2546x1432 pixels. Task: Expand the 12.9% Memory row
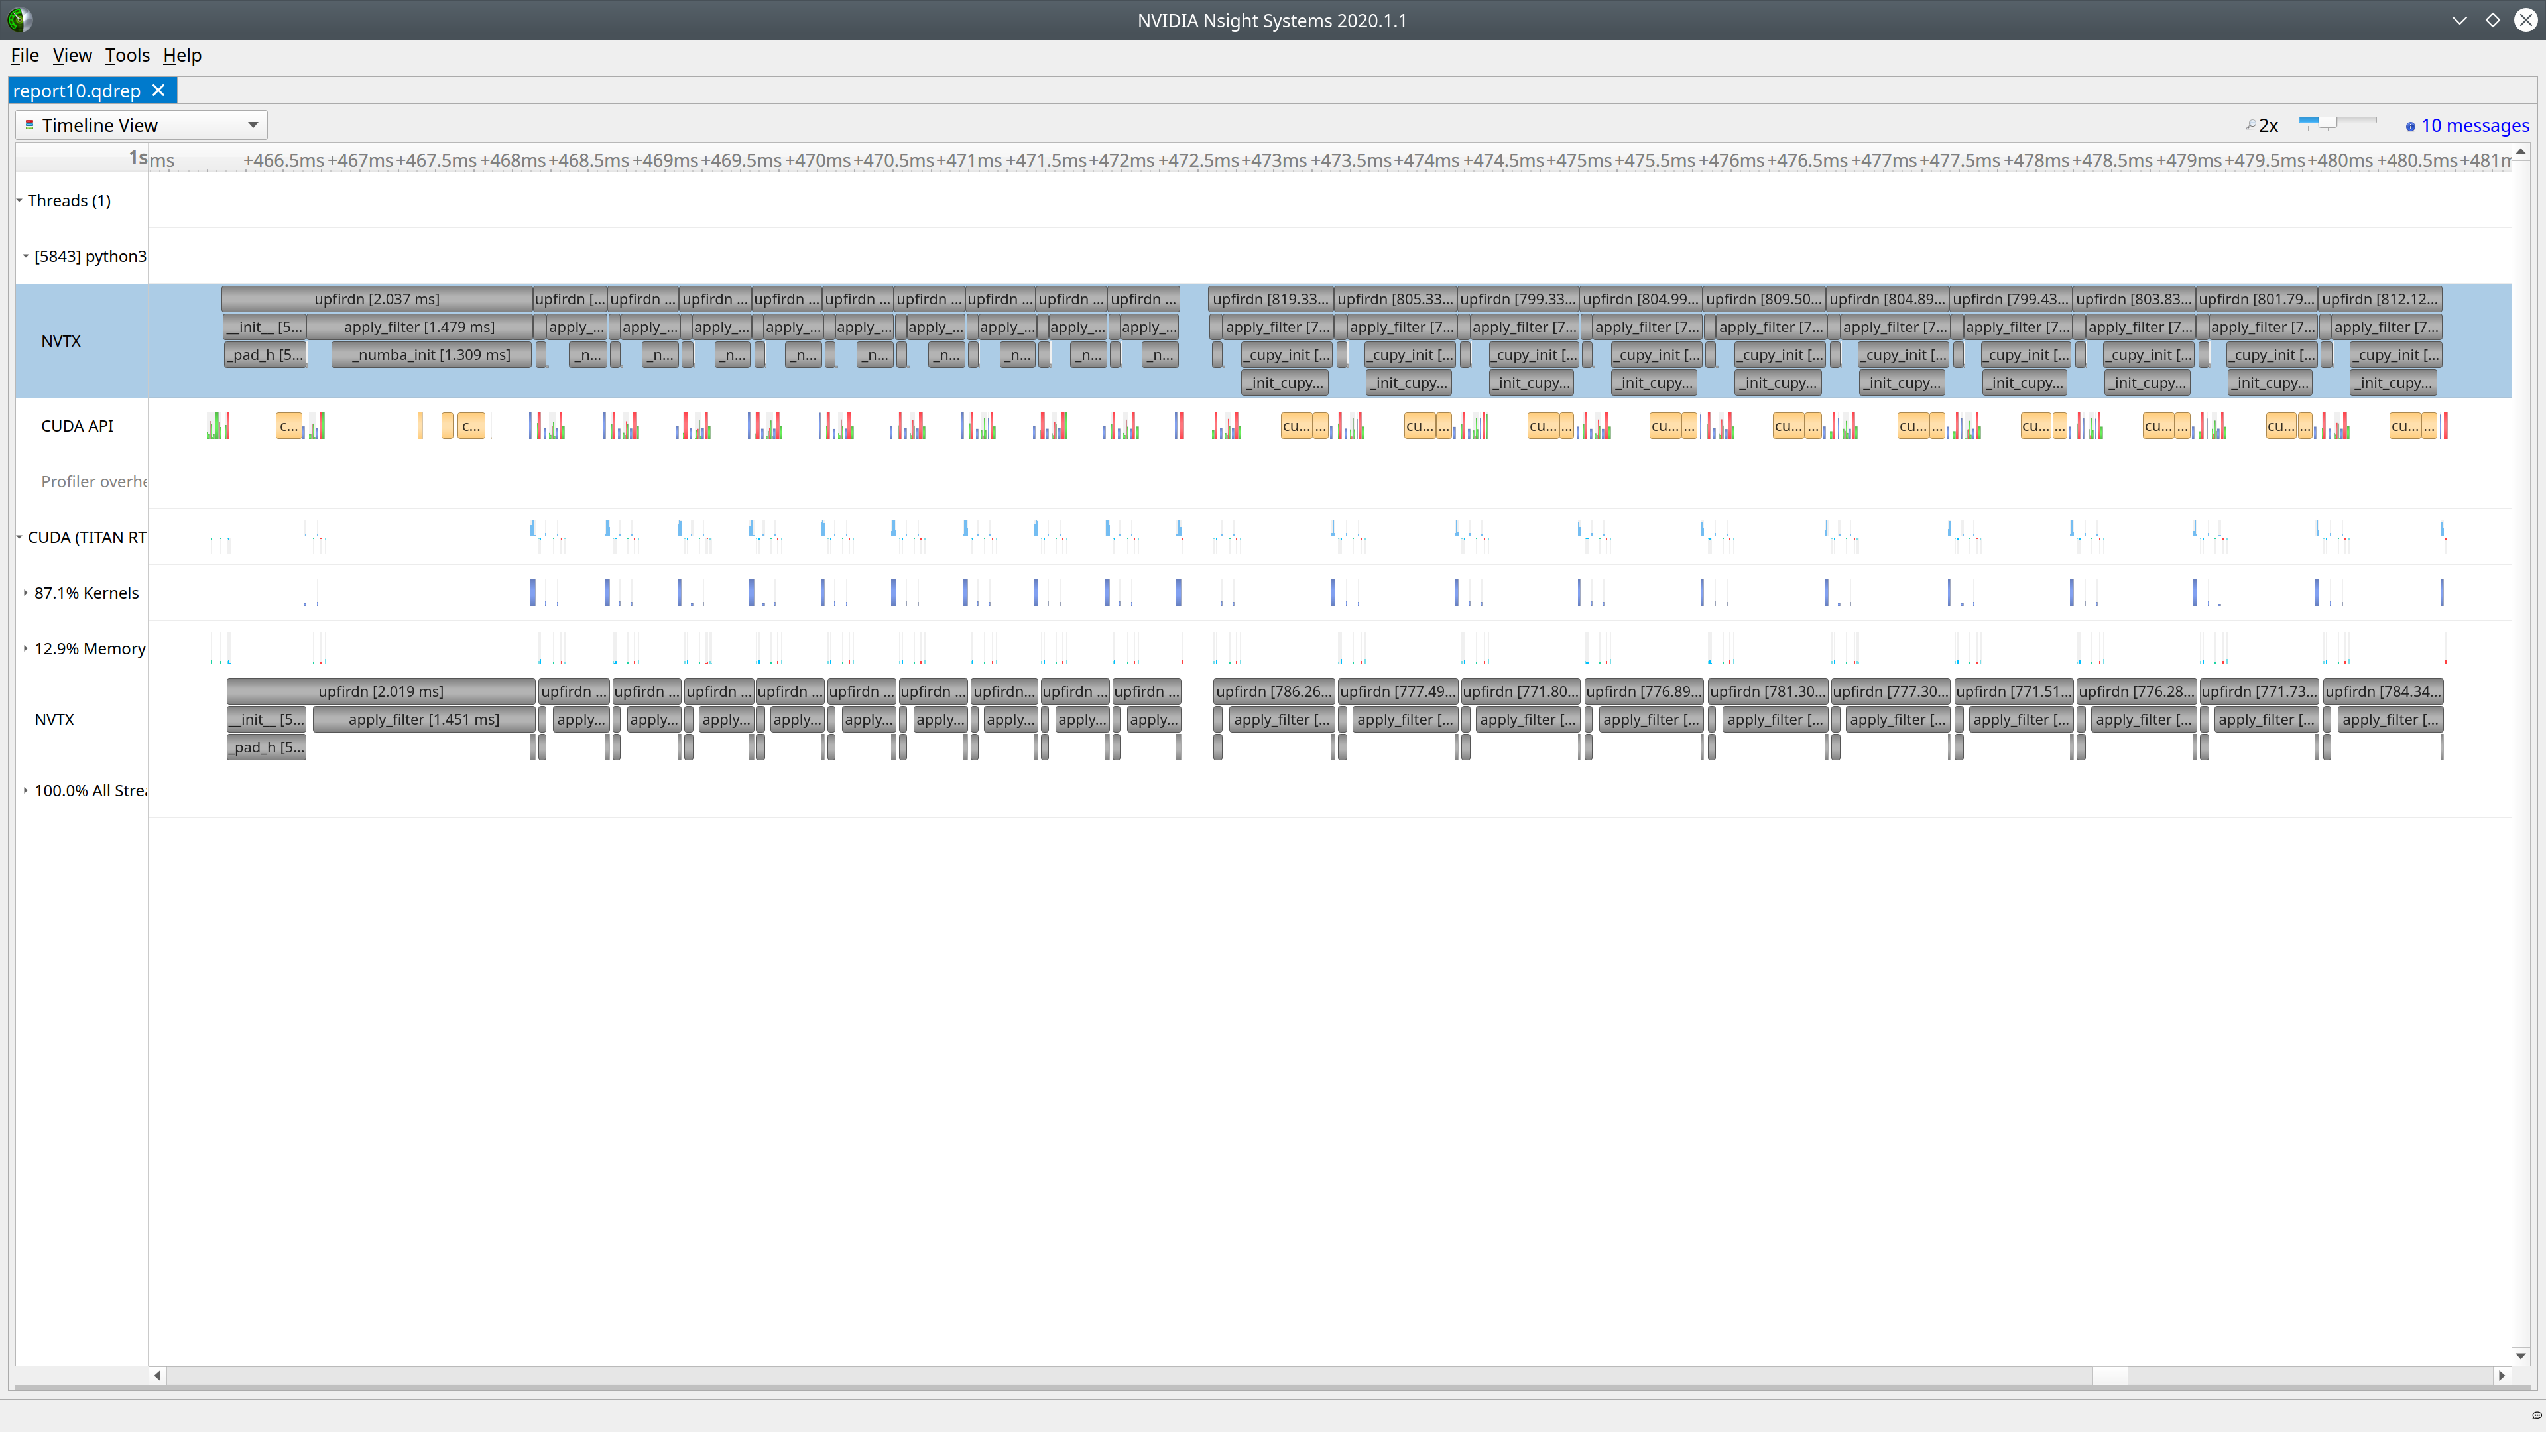(25, 648)
